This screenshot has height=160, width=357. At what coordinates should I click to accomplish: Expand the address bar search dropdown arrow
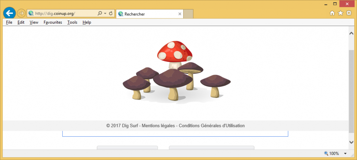point(105,14)
